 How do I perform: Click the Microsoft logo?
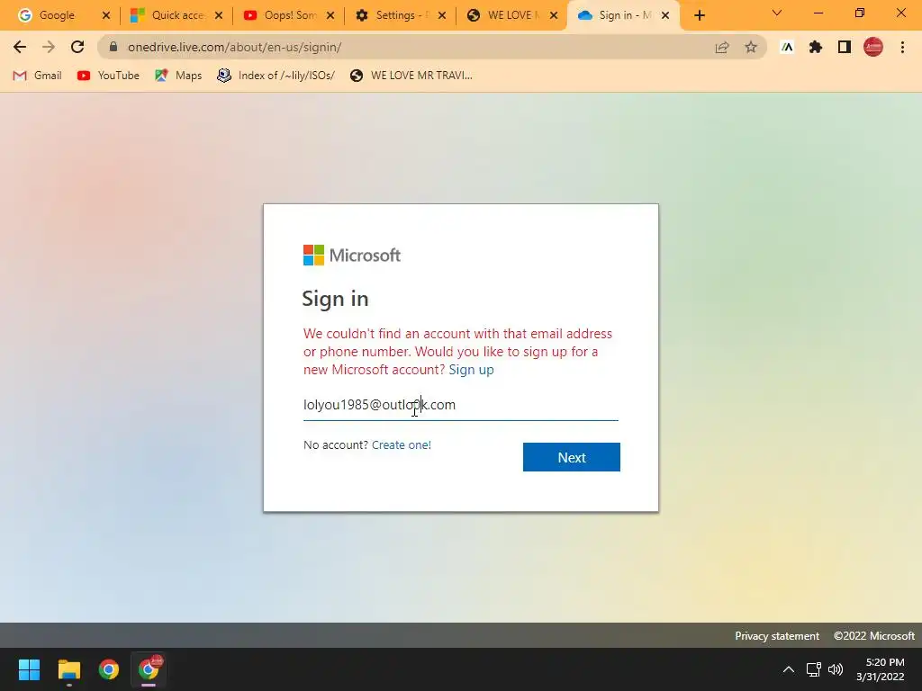pyautogui.click(x=352, y=255)
